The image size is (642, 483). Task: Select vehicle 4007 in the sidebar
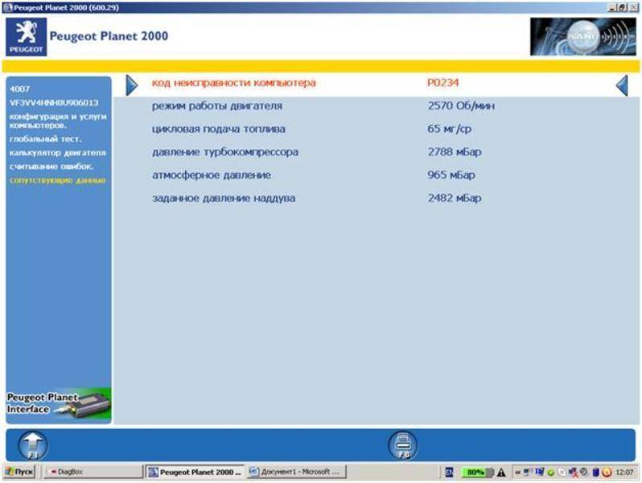[x=19, y=89]
